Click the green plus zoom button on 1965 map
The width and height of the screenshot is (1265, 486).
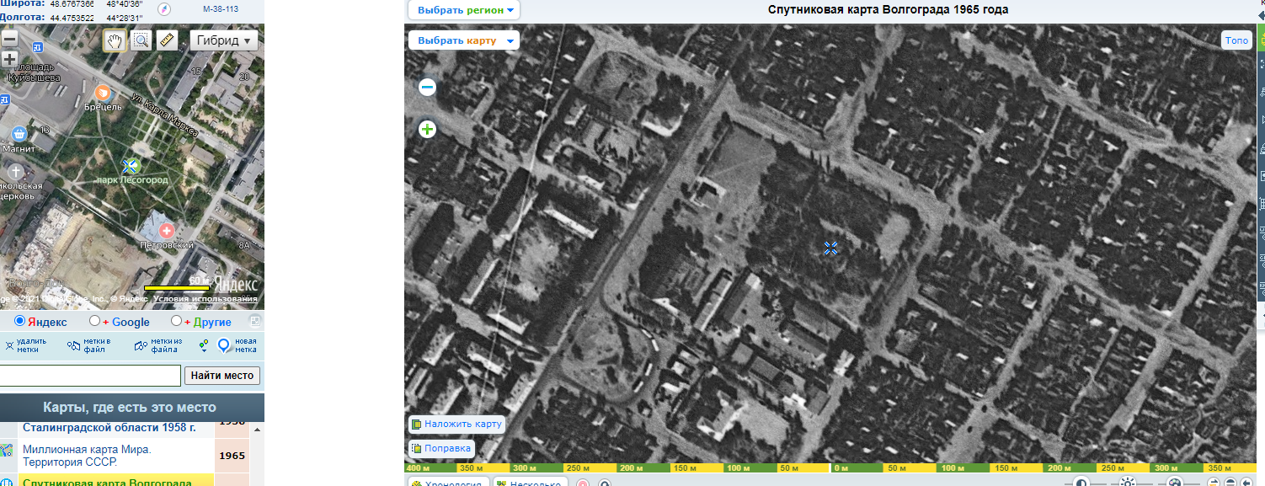[x=427, y=129]
